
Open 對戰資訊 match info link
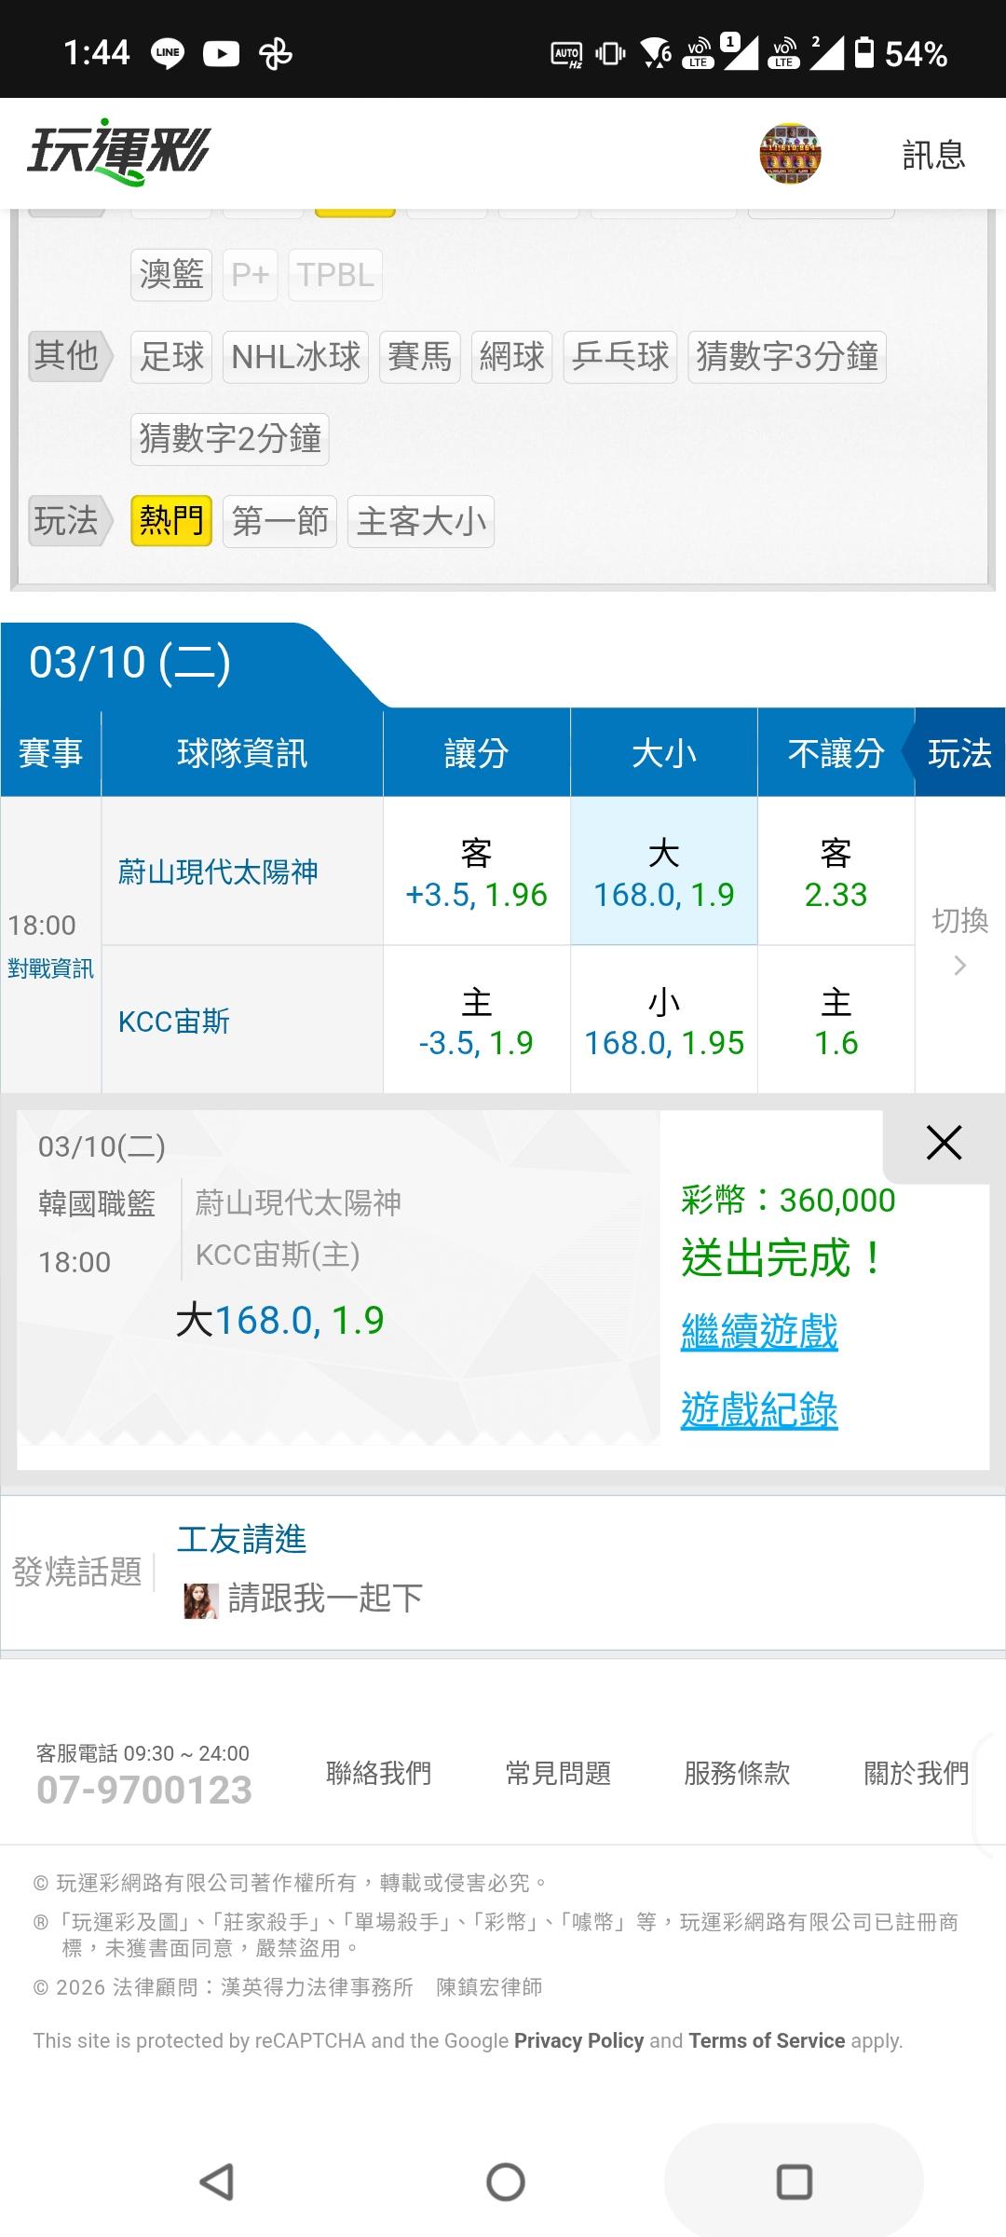click(x=50, y=968)
